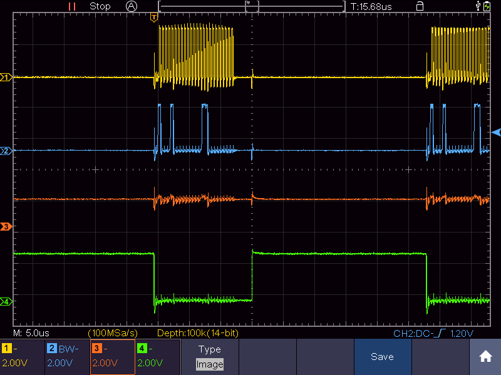Select the blue channel 2 ground marker

(x=6, y=151)
